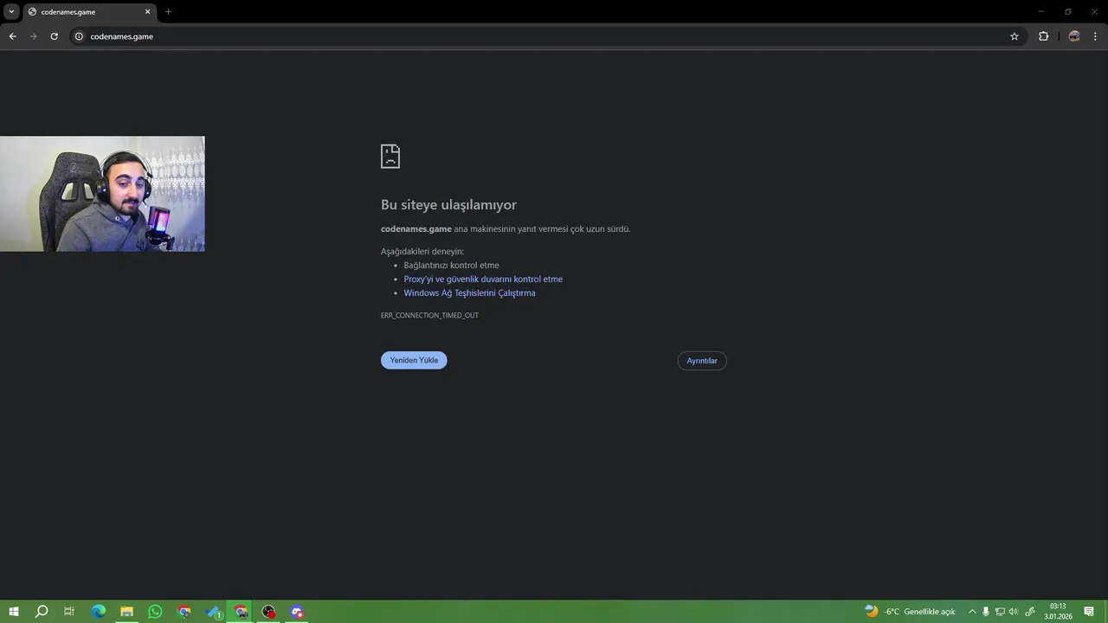Open the Chrome three-dot menu
Screen dimensions: 1108x623
pos(1096,36)
